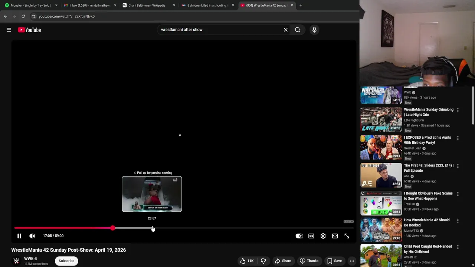475x267 pixels.
Task: Save the video to a playlist
Action: [x=334, y=261]
